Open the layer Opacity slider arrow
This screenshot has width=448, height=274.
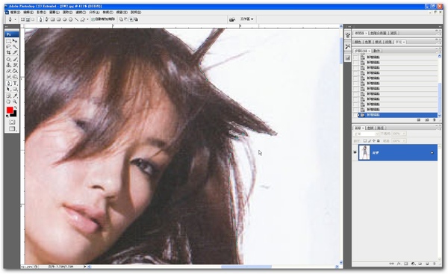coord(403,134)
